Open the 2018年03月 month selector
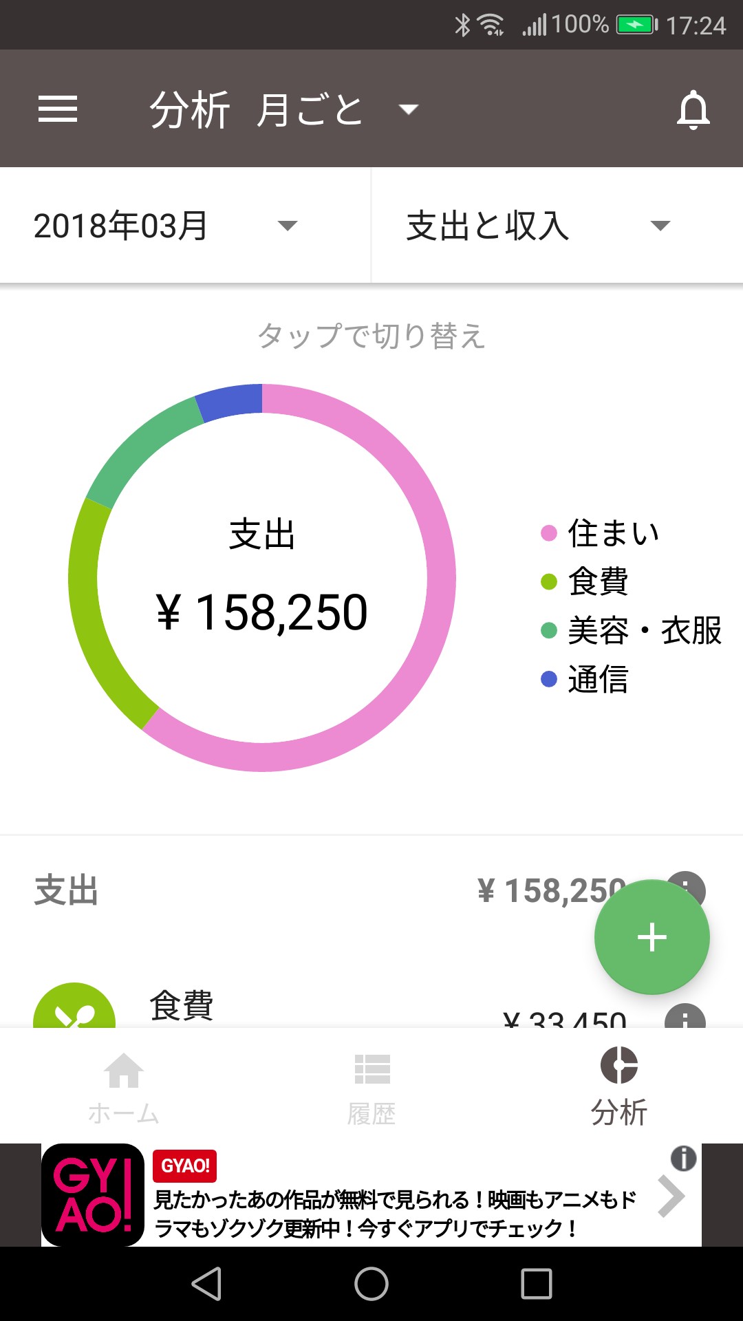The height and width of the screenshot is (1321, 743). click(x=165, y=226)
